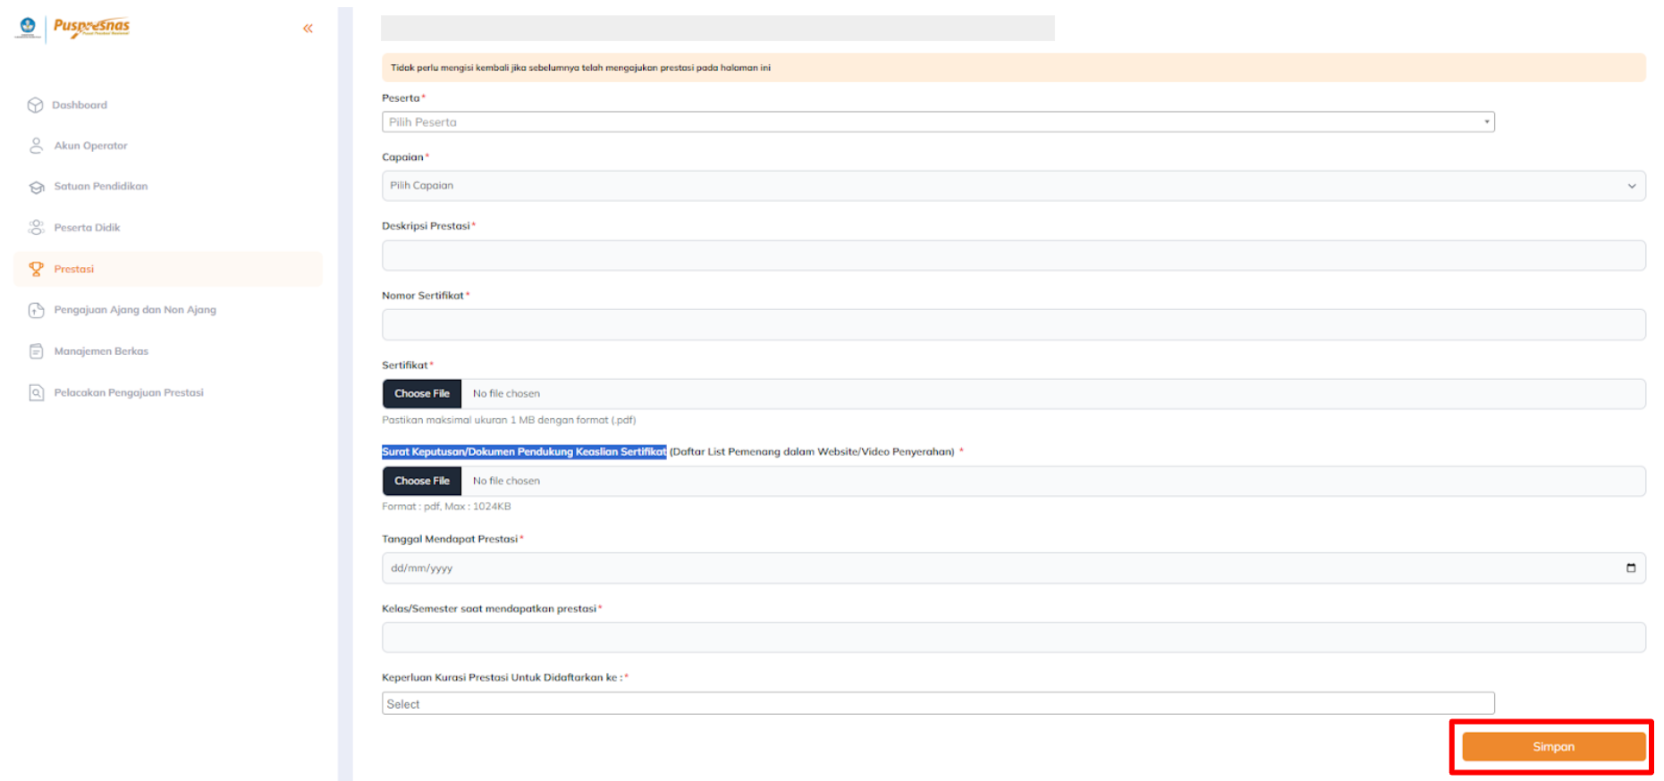
Task: Choose File for Sertifikat upload
Action: point(422,394)
